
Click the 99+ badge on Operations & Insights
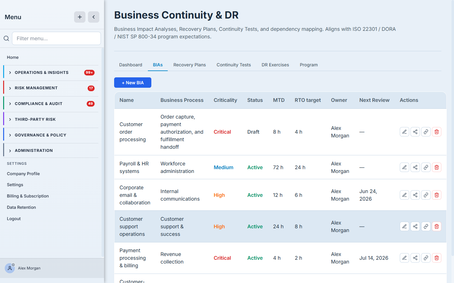click(x=89, y=73)
